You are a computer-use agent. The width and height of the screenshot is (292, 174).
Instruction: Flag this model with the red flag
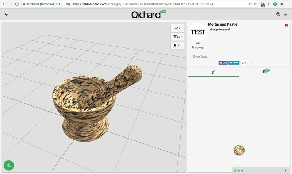[287, 26]
